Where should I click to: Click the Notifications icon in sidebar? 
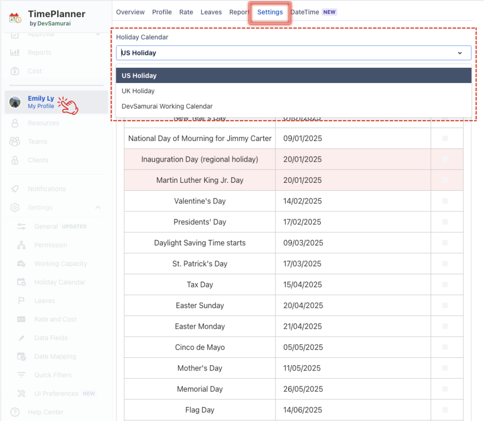coord(15,189)
